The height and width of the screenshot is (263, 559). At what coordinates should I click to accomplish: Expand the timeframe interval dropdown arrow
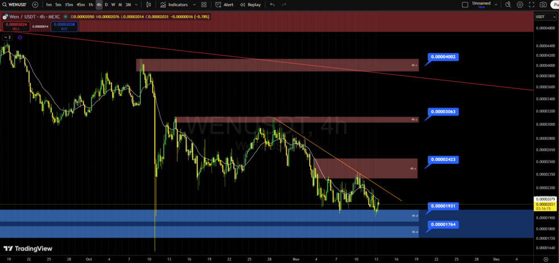coord(136,5)
